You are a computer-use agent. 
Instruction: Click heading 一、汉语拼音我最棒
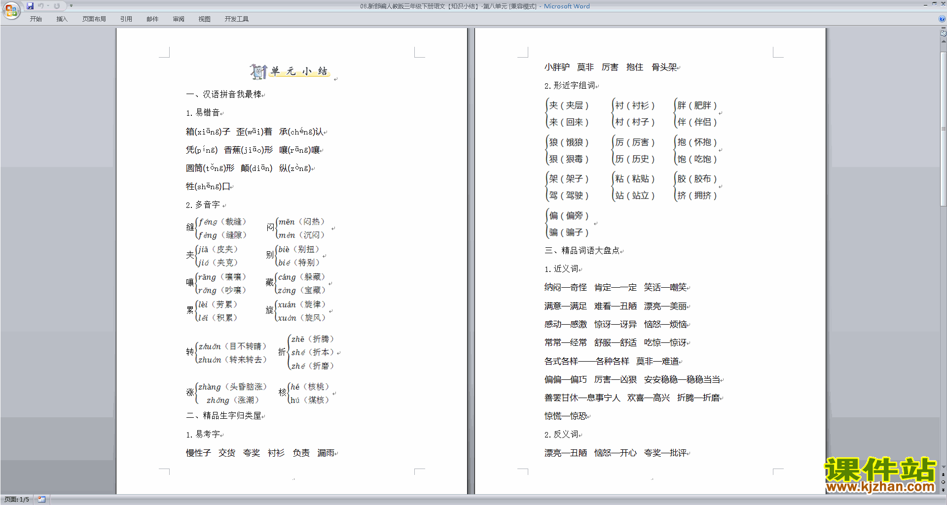[223, 94]
